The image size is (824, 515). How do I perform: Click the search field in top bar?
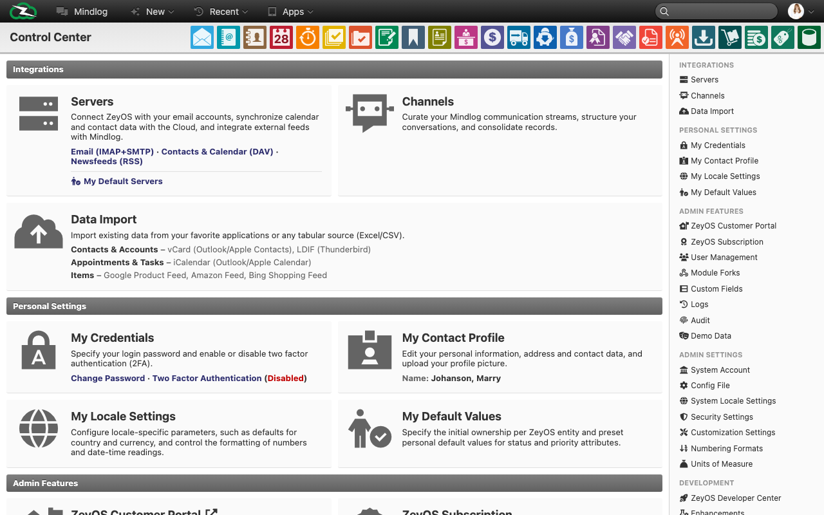pos(716,11)
